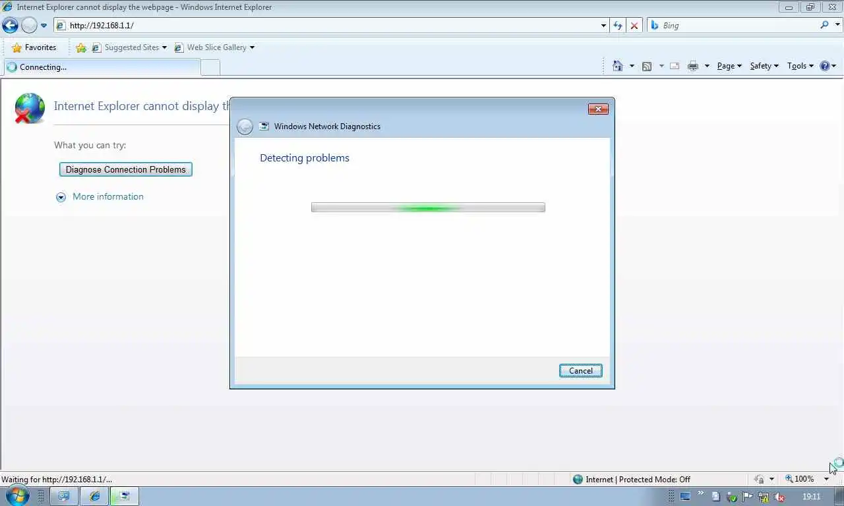Click the Detecting problems progress bar
This screenshot has height=506, width=844.
point(428,208)
